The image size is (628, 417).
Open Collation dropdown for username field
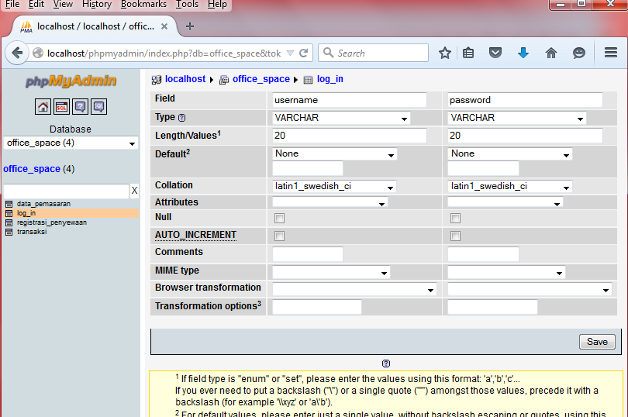tap(334, 186)
